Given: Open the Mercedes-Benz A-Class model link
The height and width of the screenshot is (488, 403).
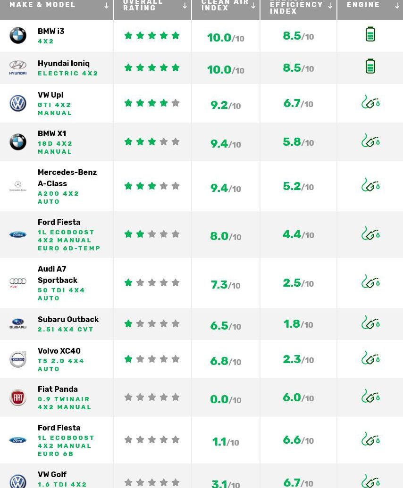Looking at the screenshot, I should click(x=67, y=178).
